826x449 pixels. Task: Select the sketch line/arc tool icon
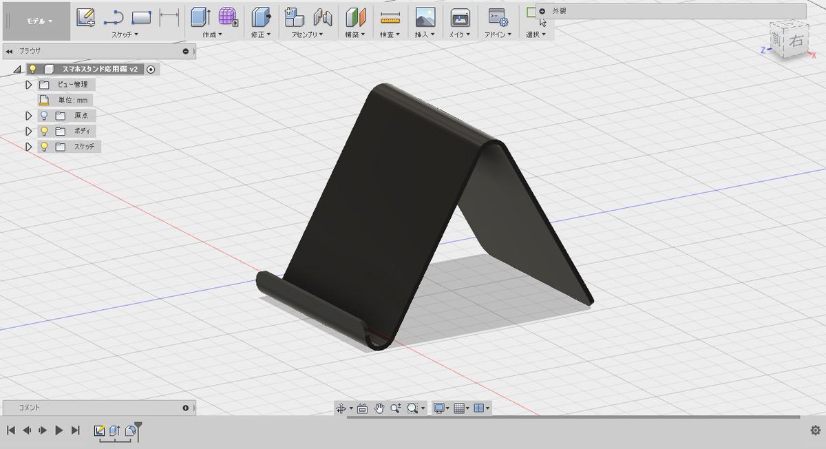113,17
